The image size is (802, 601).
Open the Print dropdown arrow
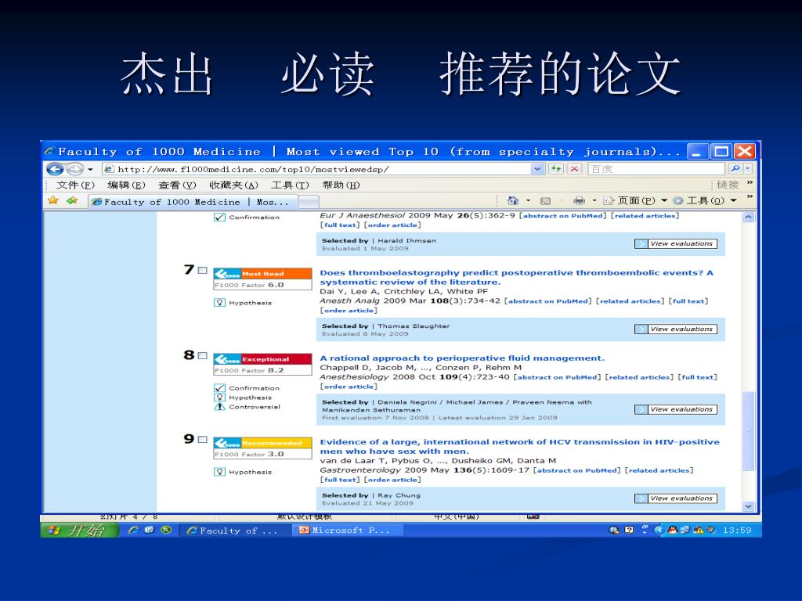coord(594,201)
